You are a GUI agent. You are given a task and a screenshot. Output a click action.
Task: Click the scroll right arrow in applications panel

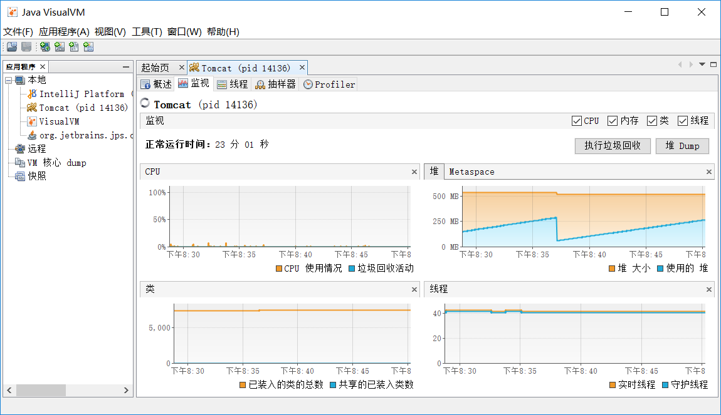[126, 390]
